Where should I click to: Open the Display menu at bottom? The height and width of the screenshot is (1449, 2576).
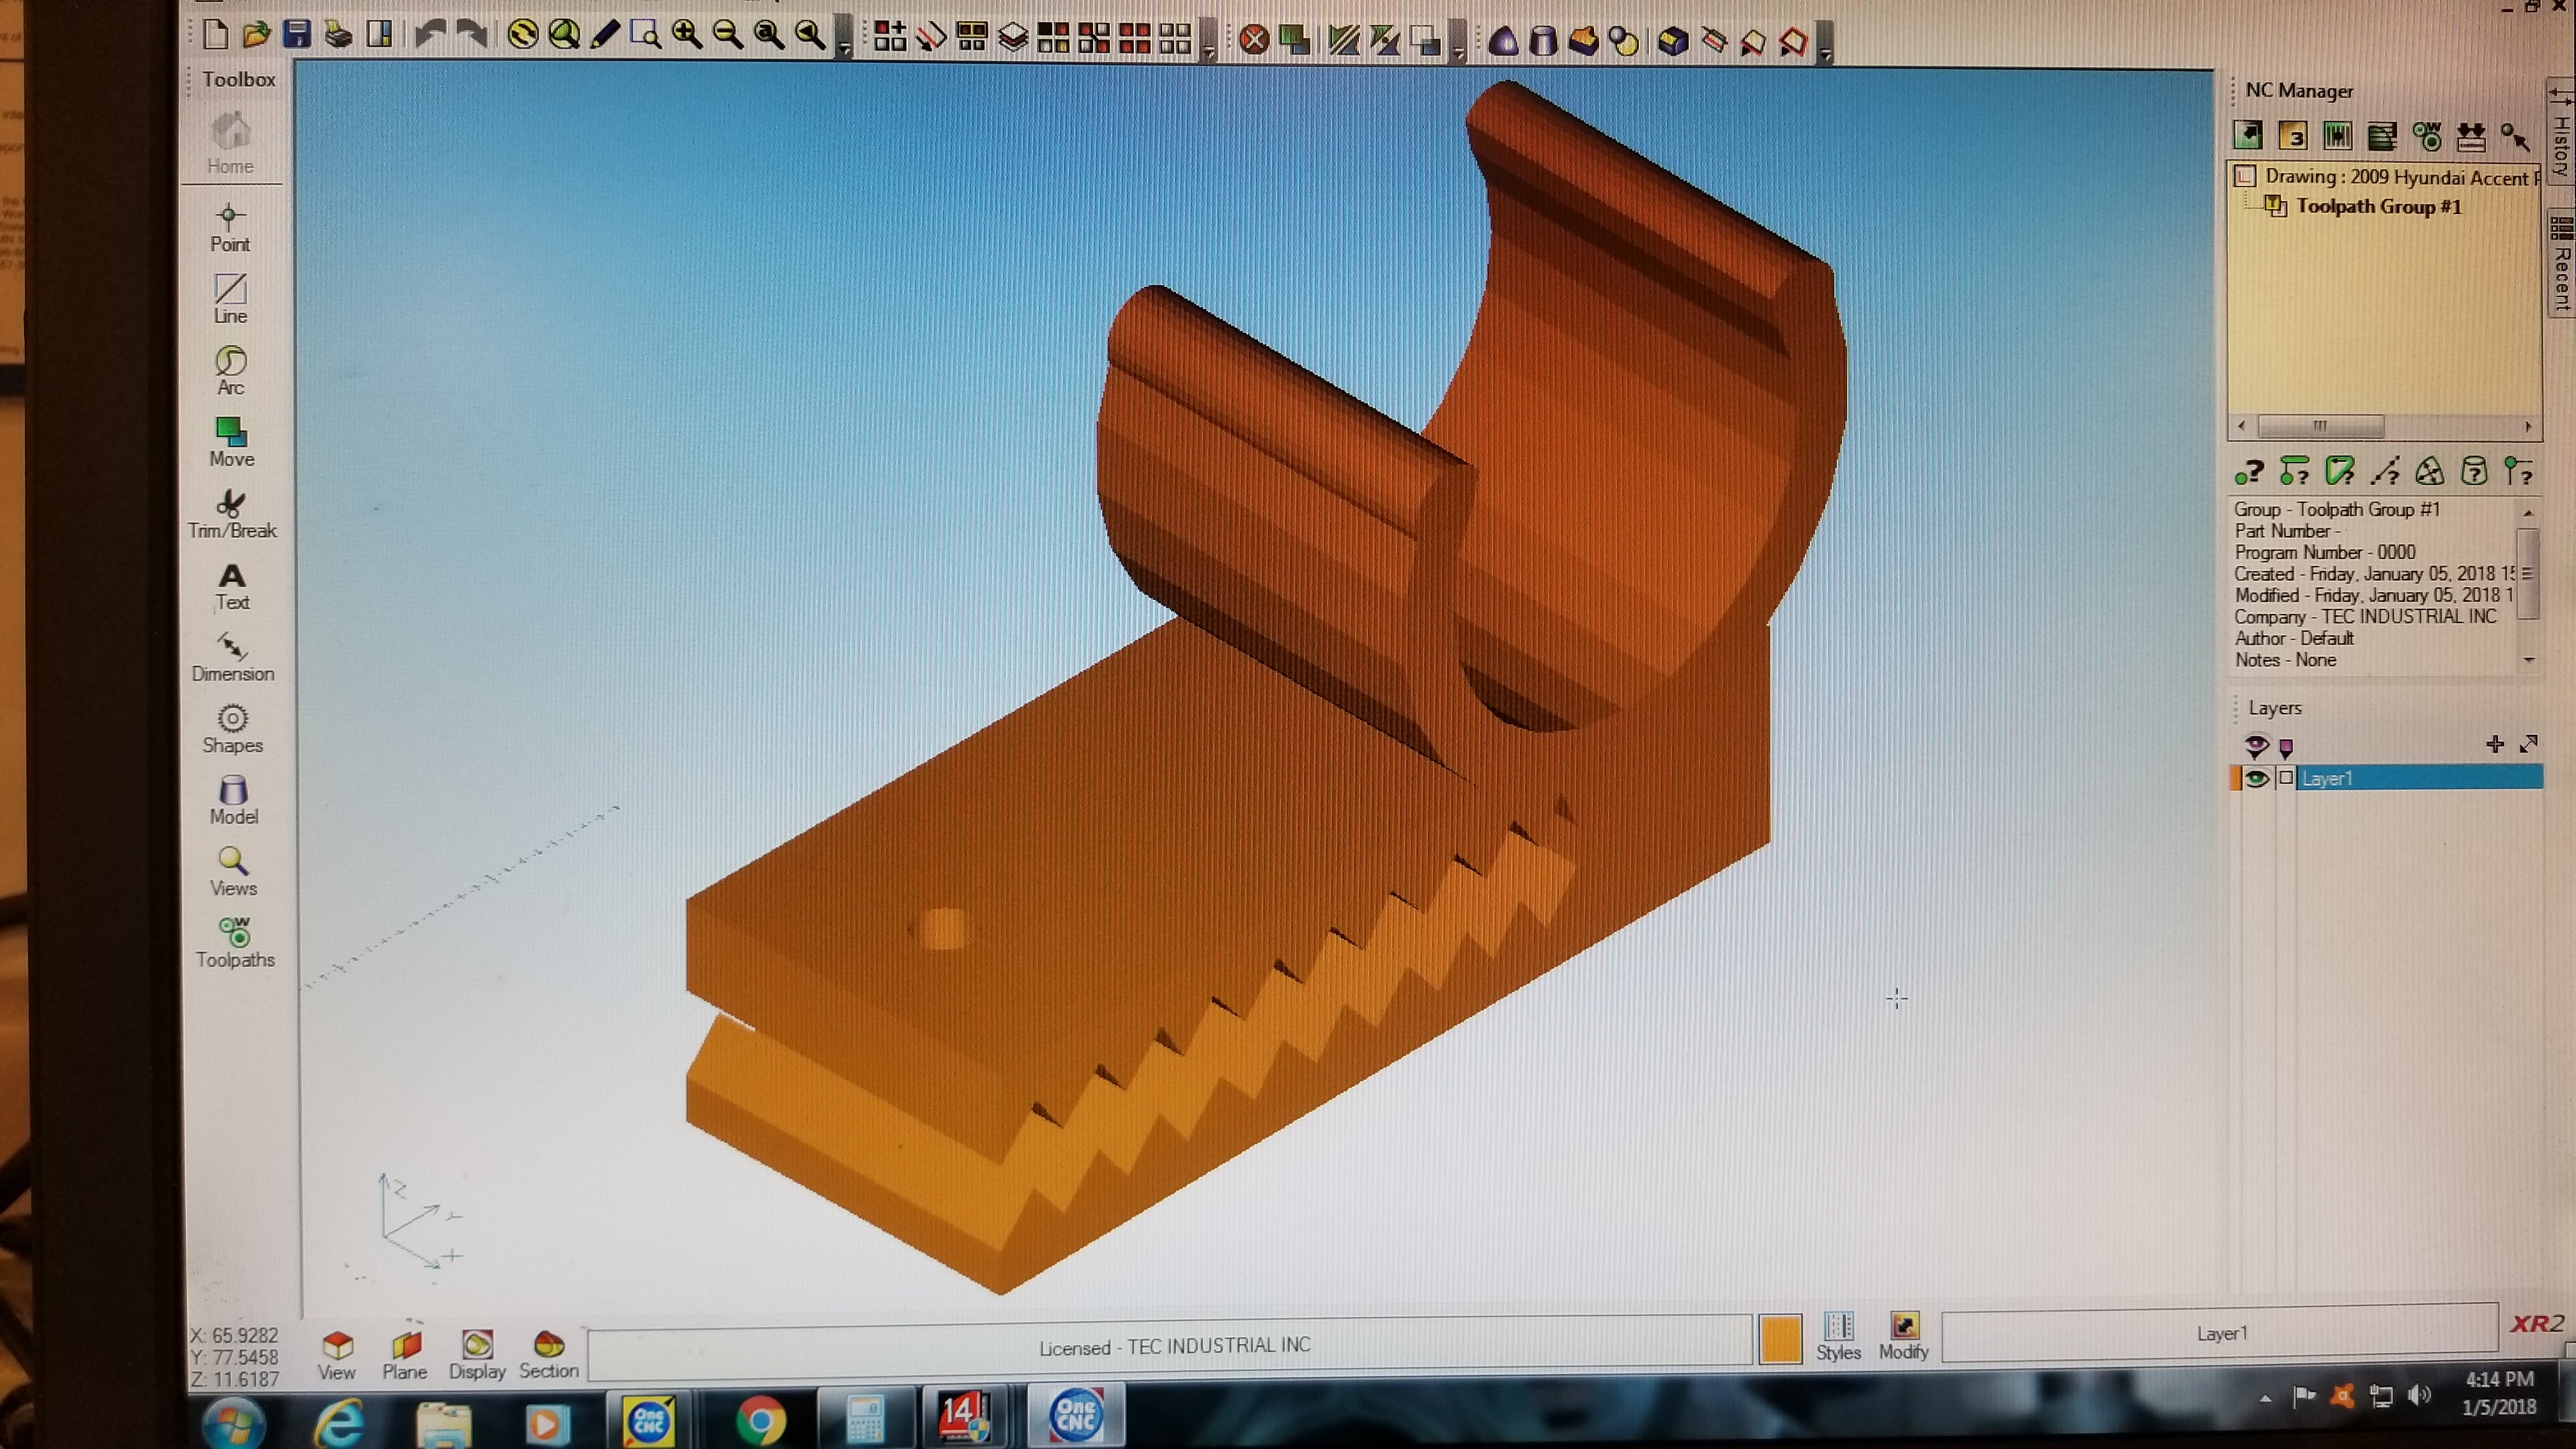click(477, 1356)
